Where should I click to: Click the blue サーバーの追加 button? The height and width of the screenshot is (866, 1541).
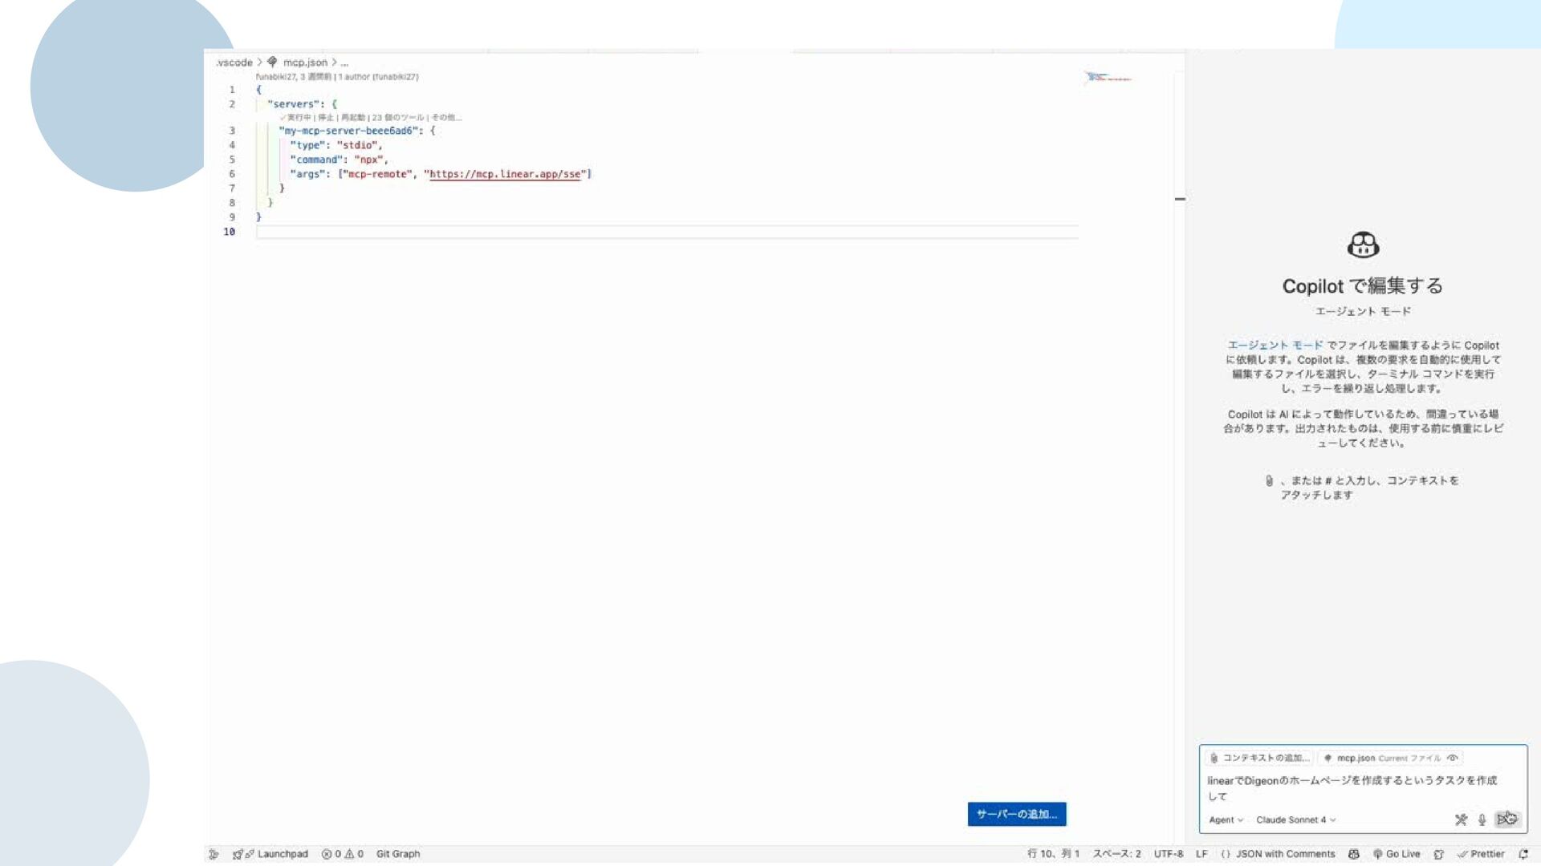1017,814
